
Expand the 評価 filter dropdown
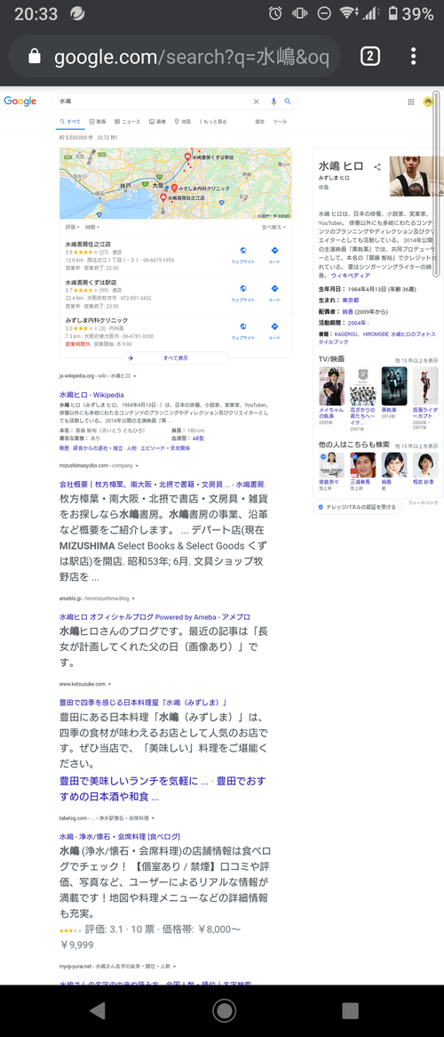click(x=71, y=227)
